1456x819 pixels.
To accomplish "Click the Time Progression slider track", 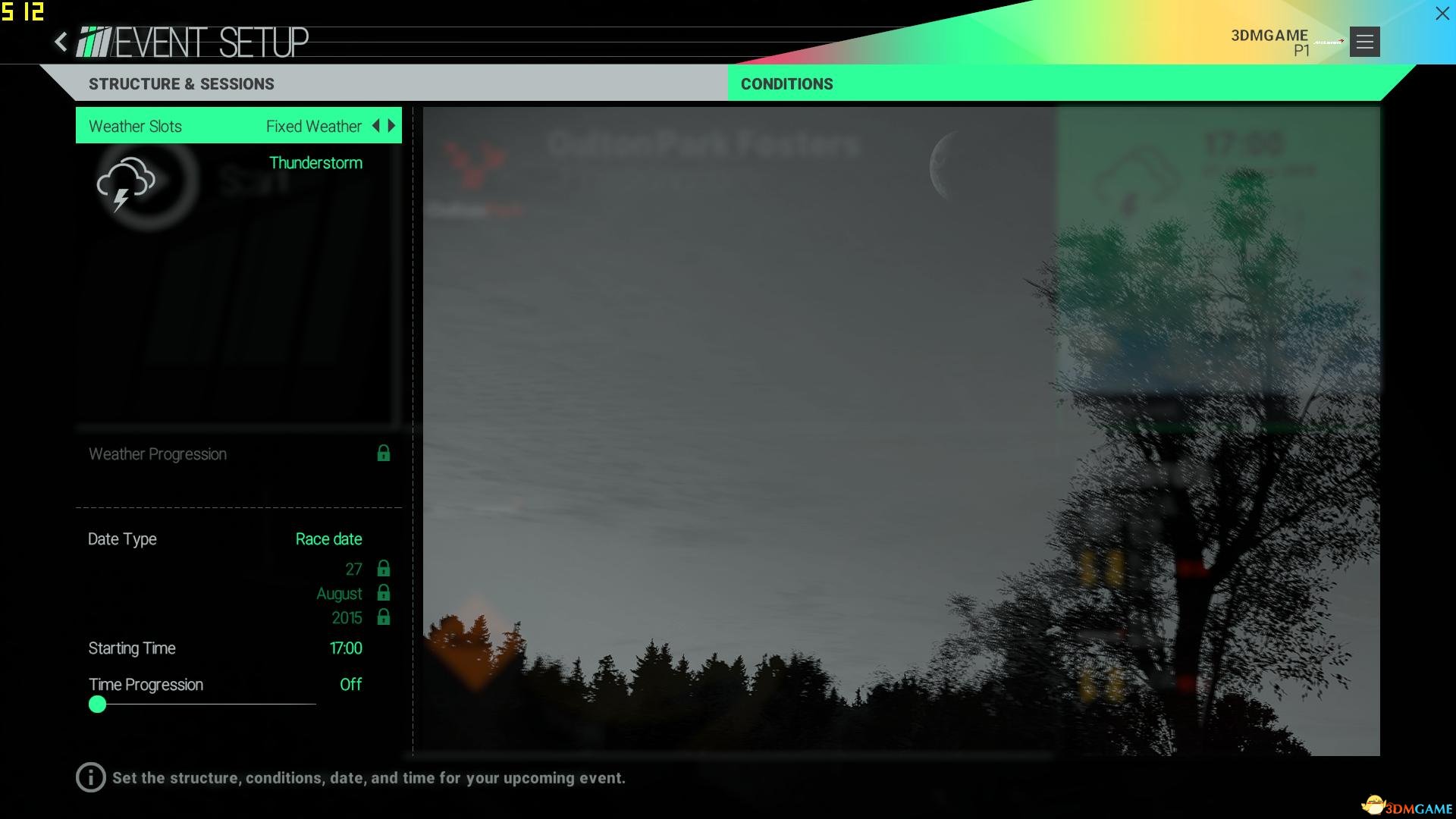I will coord(202,704).
